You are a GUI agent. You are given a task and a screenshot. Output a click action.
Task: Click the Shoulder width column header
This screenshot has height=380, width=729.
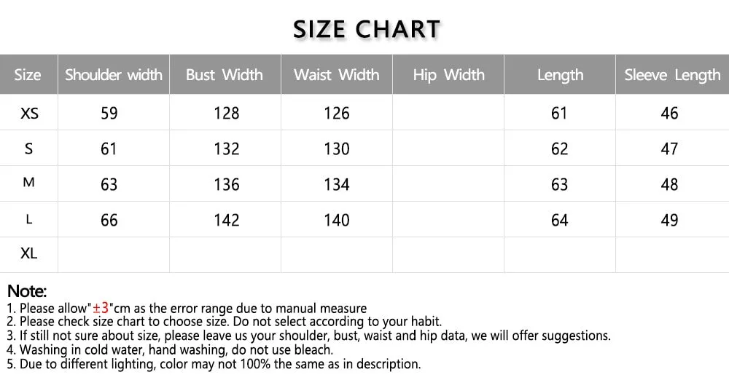pos(114,75)
